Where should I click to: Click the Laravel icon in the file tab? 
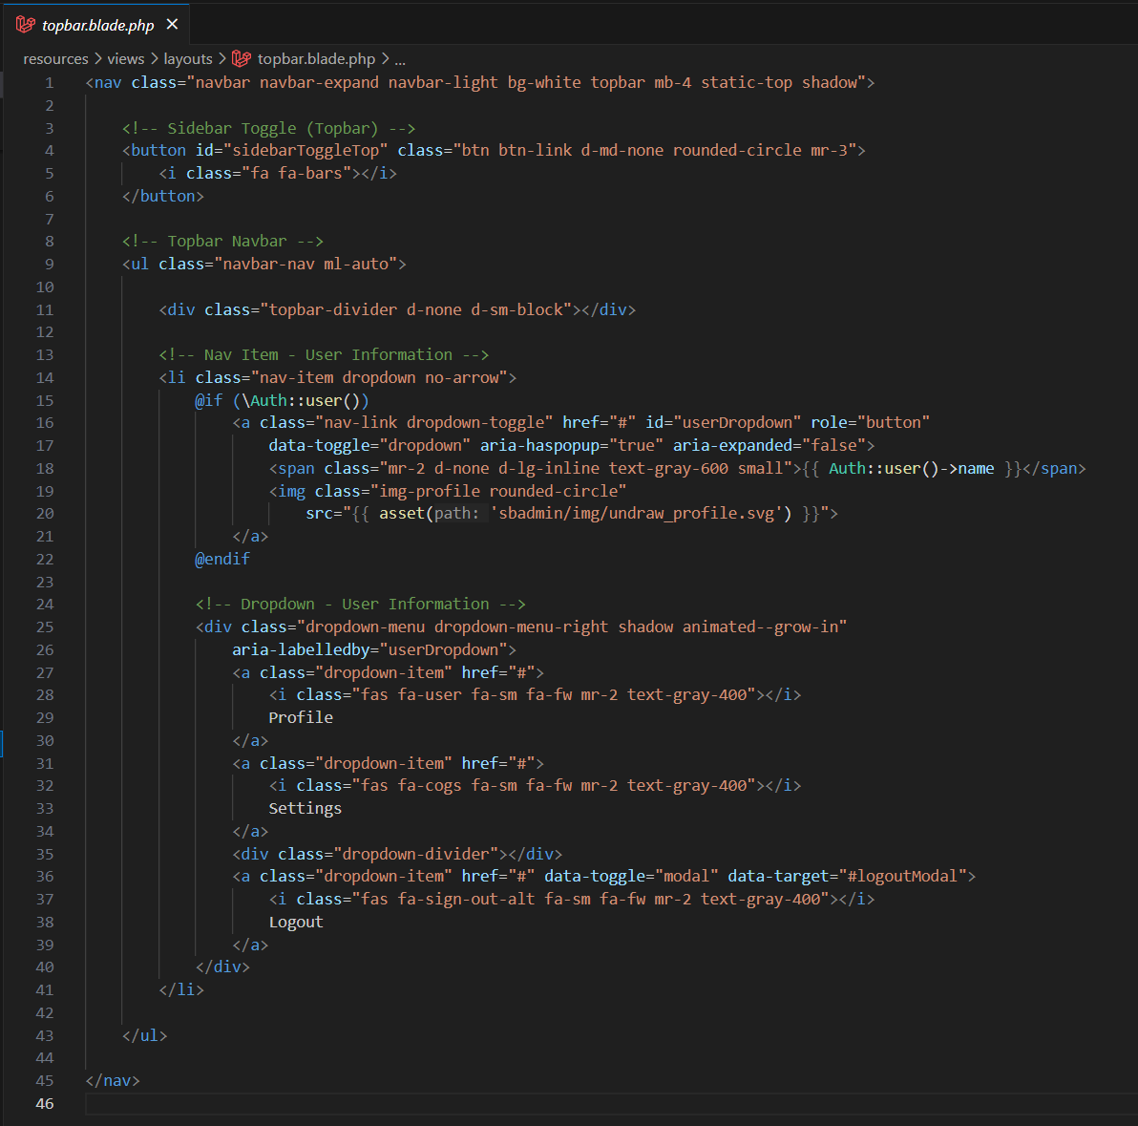click(26, 25)
